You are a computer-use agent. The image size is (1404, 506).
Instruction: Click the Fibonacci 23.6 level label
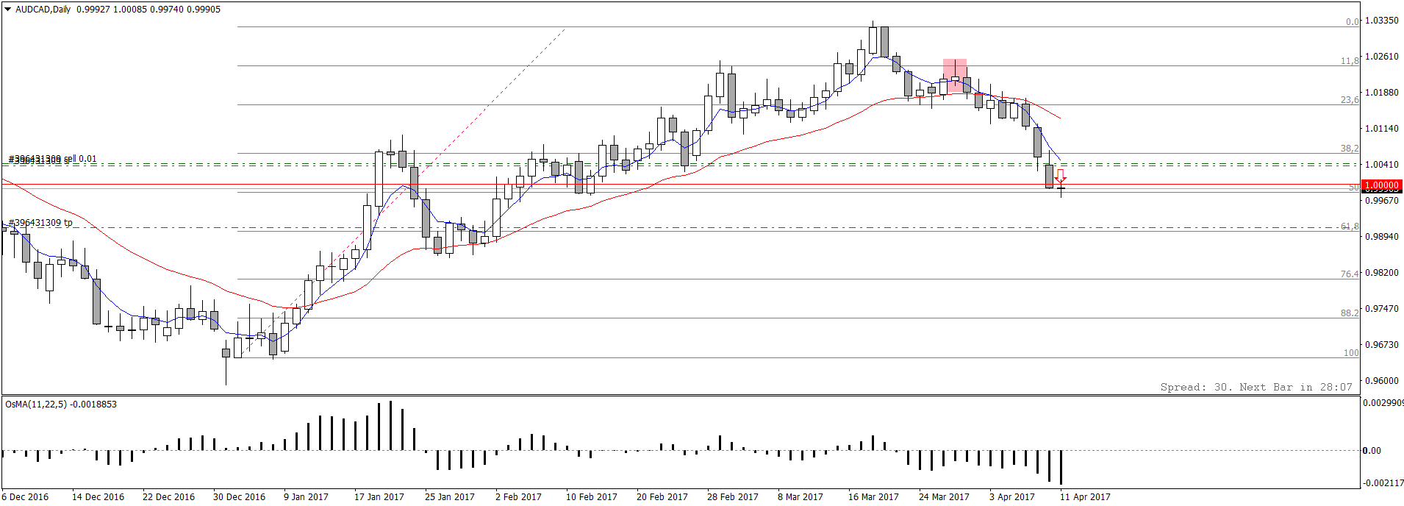(1350, 99)
